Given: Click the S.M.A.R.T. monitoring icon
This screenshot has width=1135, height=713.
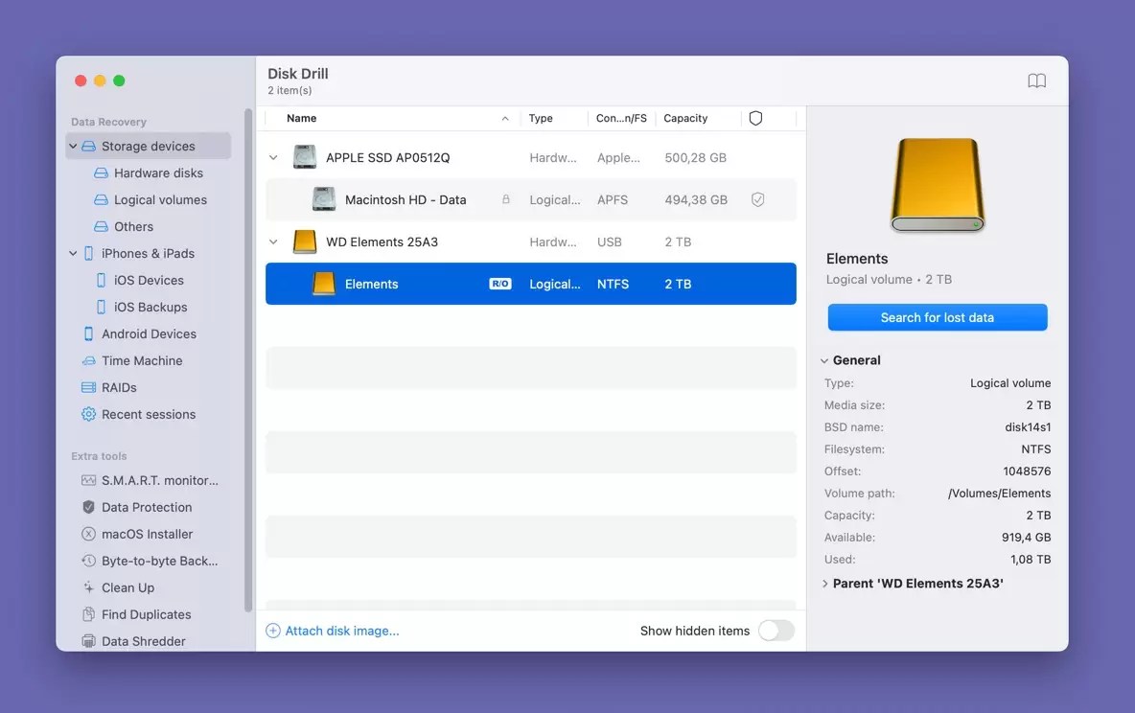Looking at the screenshot, I should click(88, 480).
